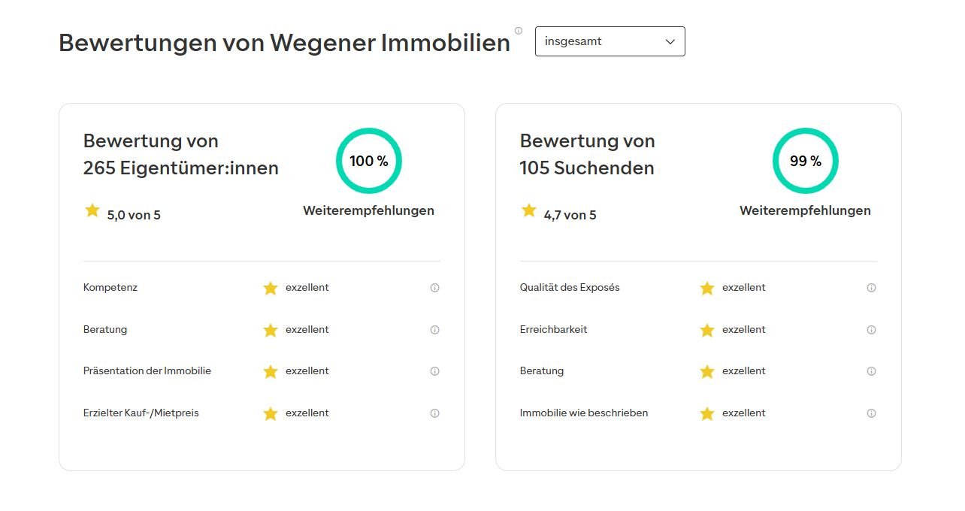The height and width of the screenshot is (511, 965).
Task: Click the star next to 4,7 von 5
Action: pyautogui.click(x=529, y=210)
